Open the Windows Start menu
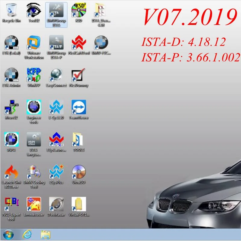Viewport: 241px width, 241px height. (x=8, y=235)
